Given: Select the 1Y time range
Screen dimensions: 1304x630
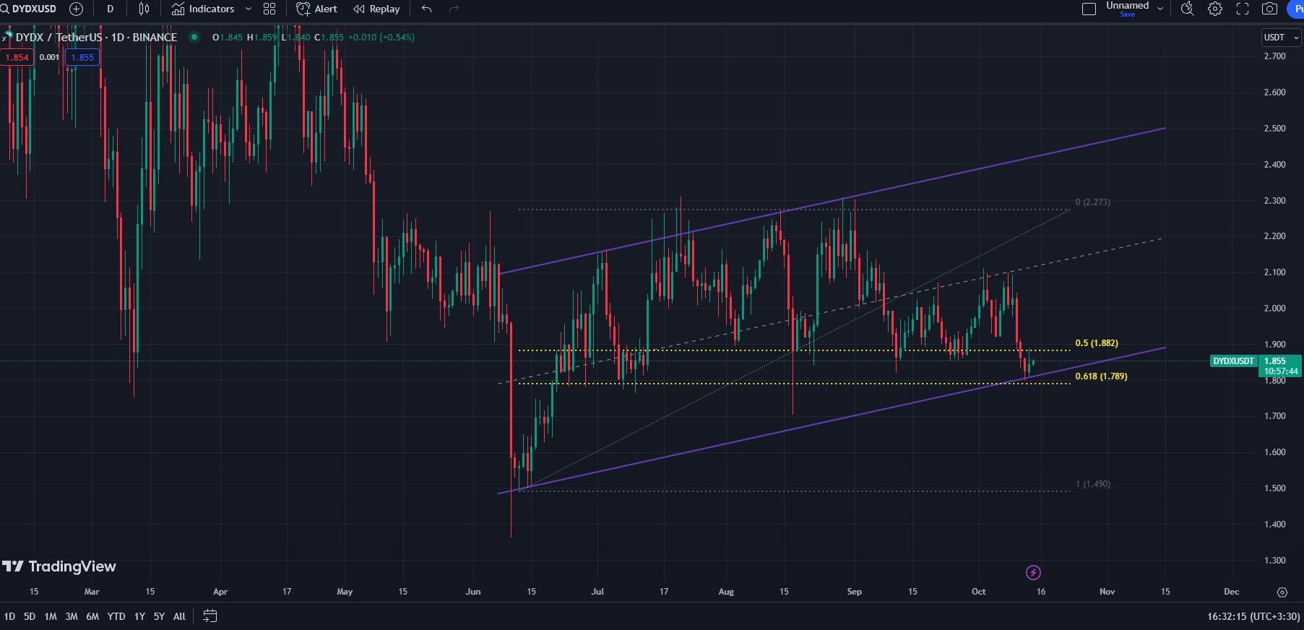Looking at the screenshot, I should [139, 616].
